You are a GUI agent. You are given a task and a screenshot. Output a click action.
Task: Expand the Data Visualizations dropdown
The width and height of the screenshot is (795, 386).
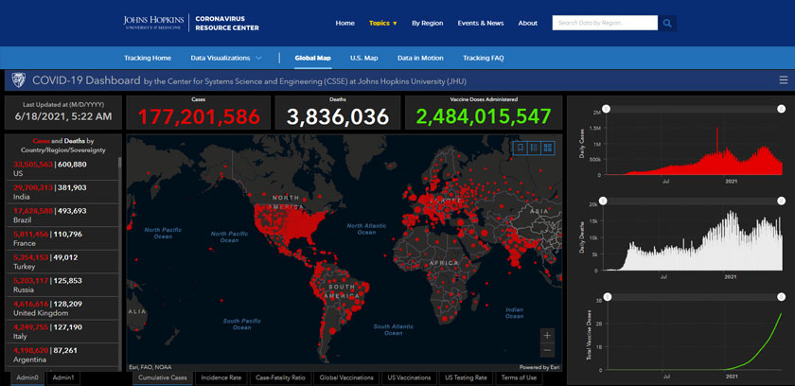(x=227, y=58)
